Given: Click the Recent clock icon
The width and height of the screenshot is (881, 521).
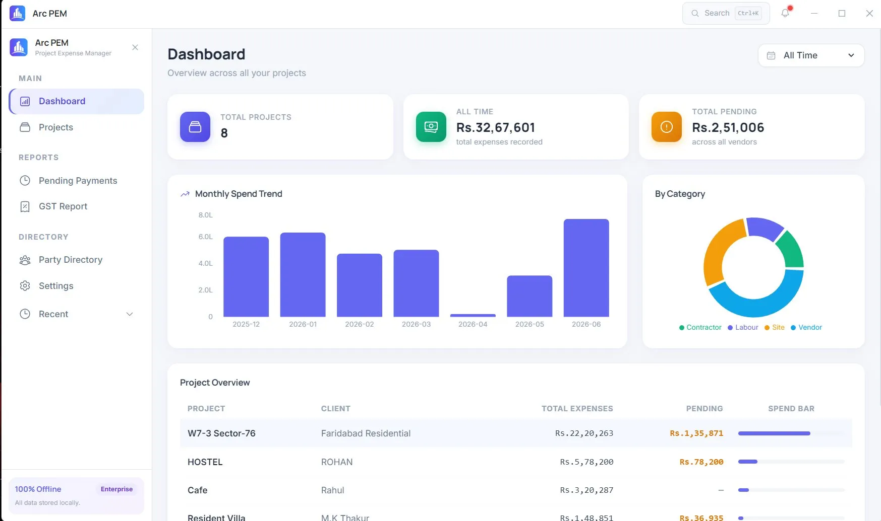Looking at the screenshot, I should pos(25,314).
